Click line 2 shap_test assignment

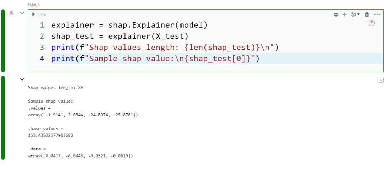pyautogui.click(x=119, y=36)
